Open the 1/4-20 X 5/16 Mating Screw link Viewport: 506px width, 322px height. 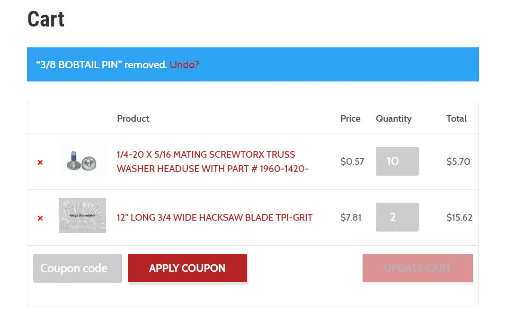pyautogui.click(x=213, y=161)
